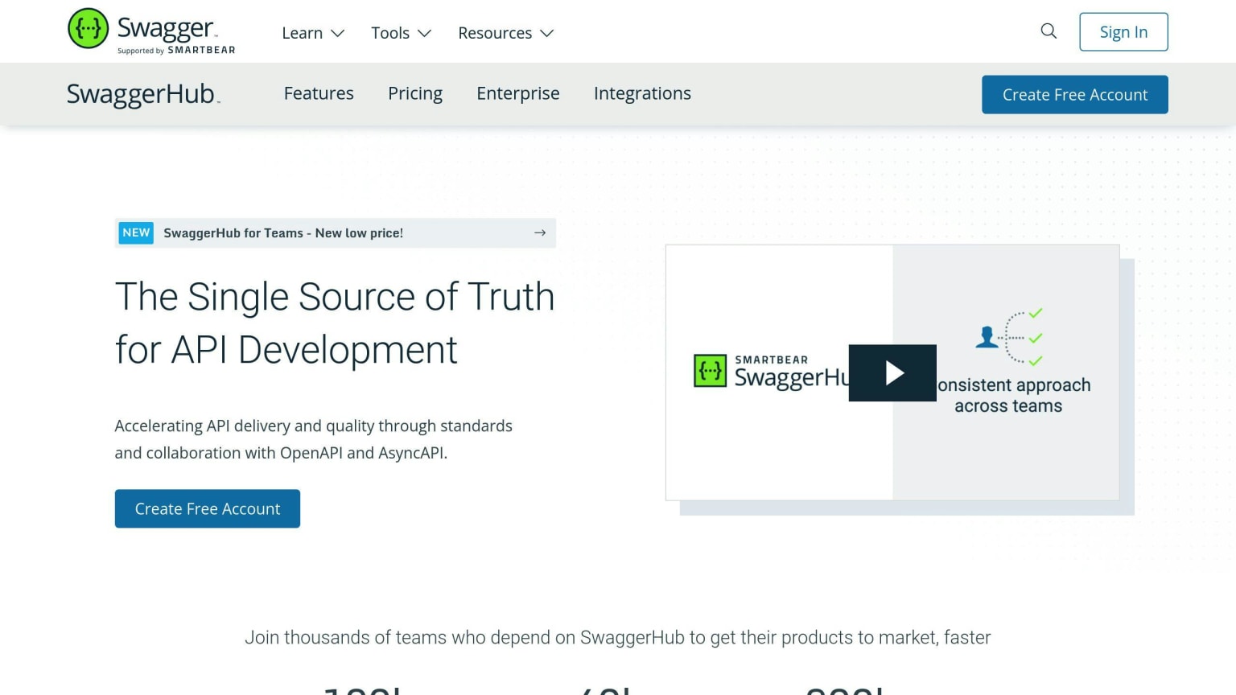1236x695 pixels.
Task: Expand the Tools dropdown menu
Action: [402, 33]
